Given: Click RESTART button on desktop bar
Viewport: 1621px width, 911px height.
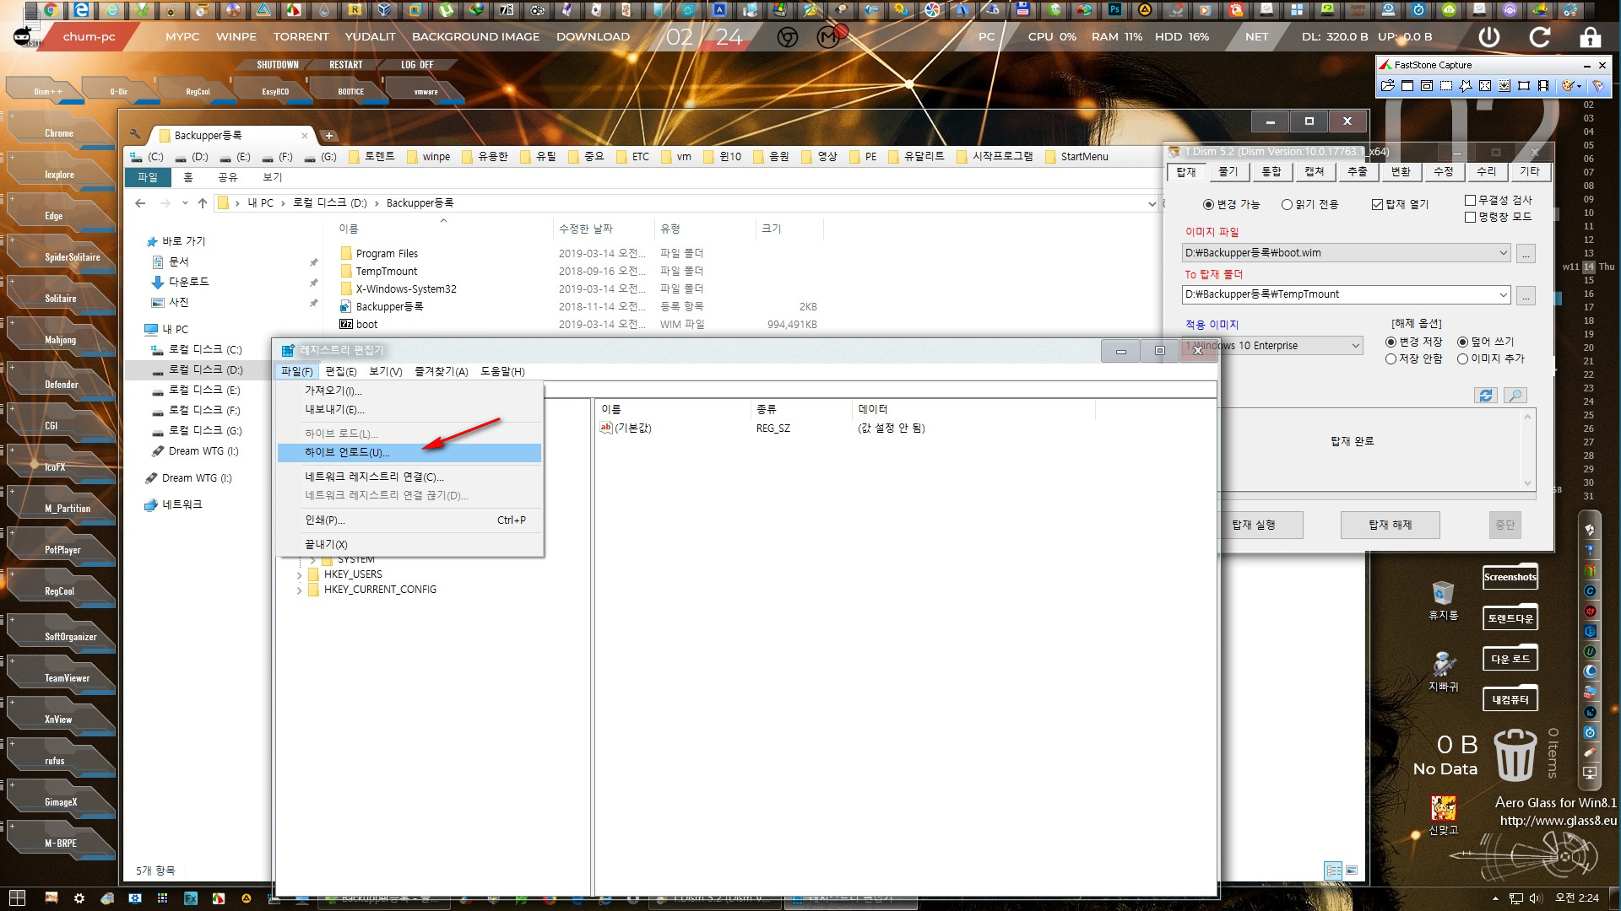Looking at the screenshot, I should (x=345, y=65).
